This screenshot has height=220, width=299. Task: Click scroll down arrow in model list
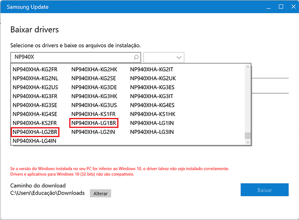tap(248, 142)
